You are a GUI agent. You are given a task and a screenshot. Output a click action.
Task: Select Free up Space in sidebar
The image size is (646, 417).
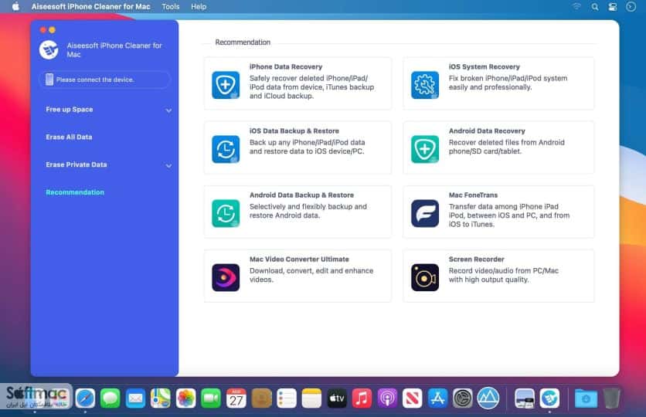(x=70, y=110)
